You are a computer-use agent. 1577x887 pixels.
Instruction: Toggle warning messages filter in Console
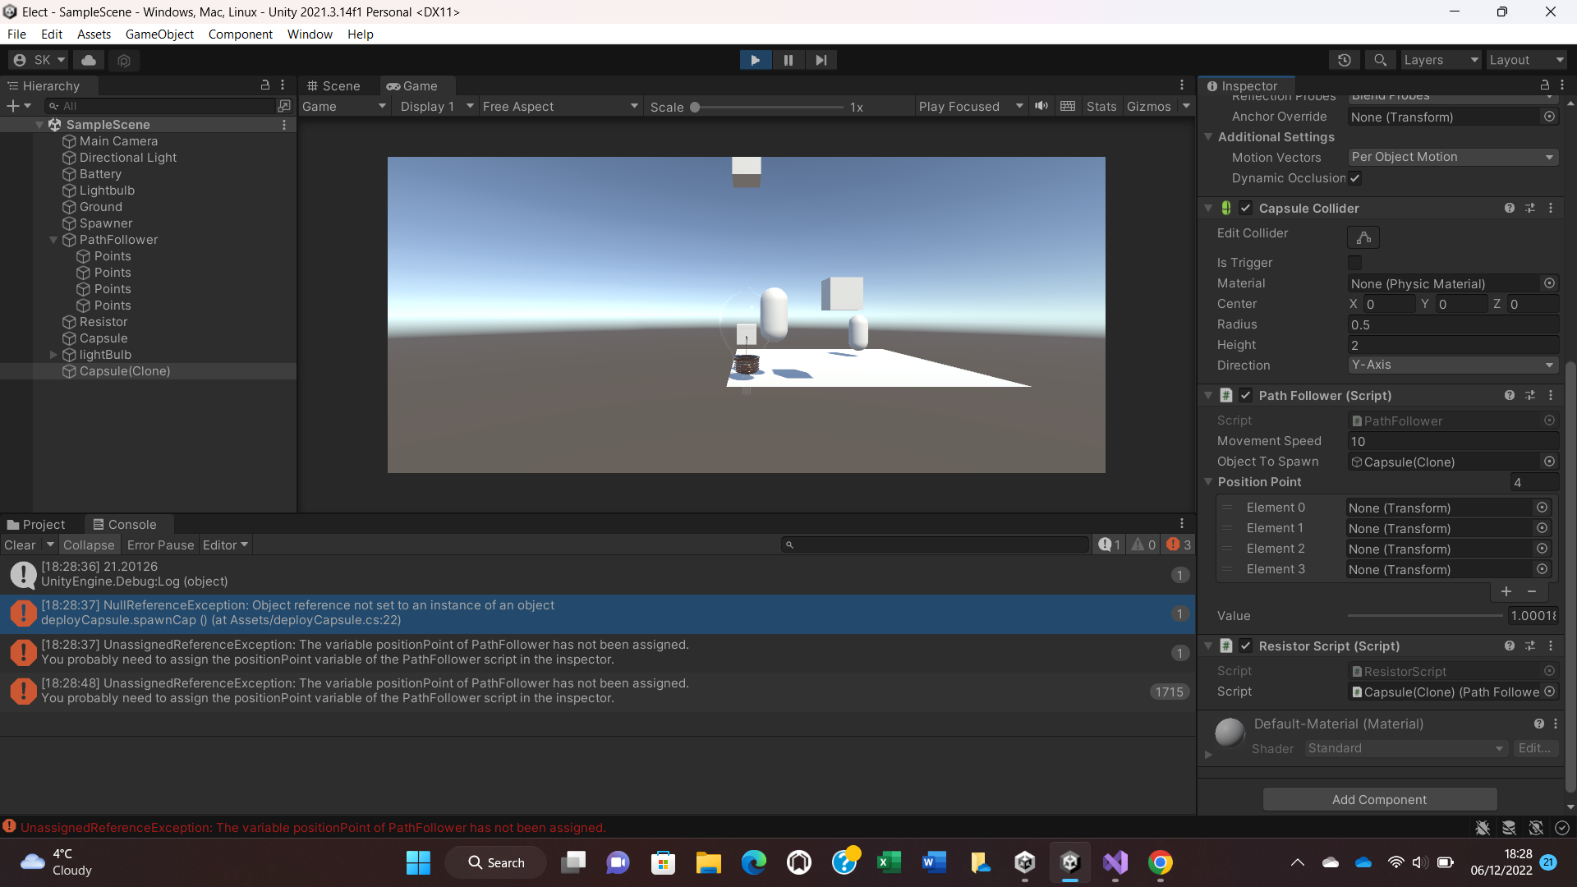[x=1143, y=545]
